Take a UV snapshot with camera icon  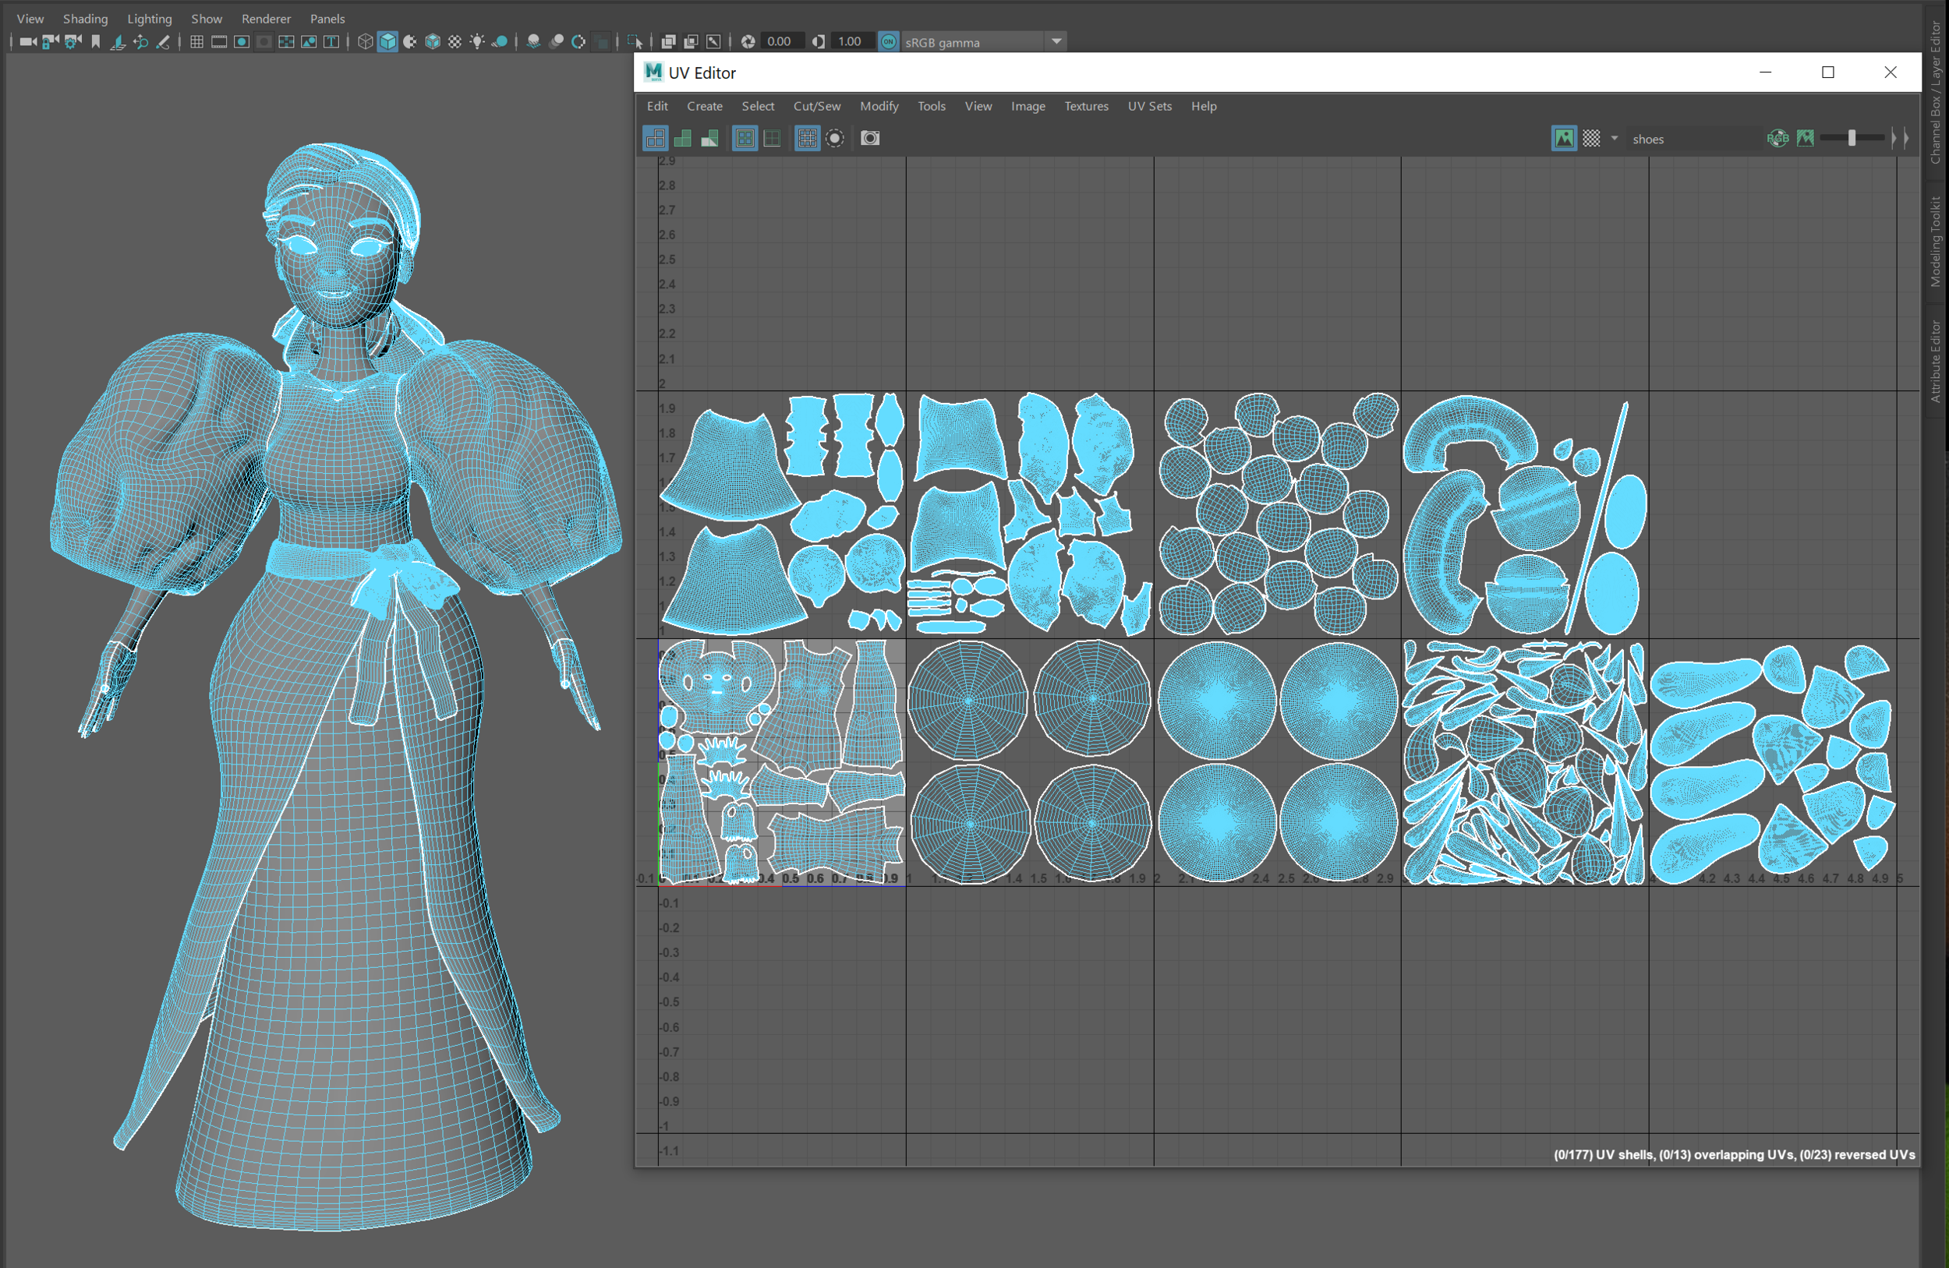(870, 139)
